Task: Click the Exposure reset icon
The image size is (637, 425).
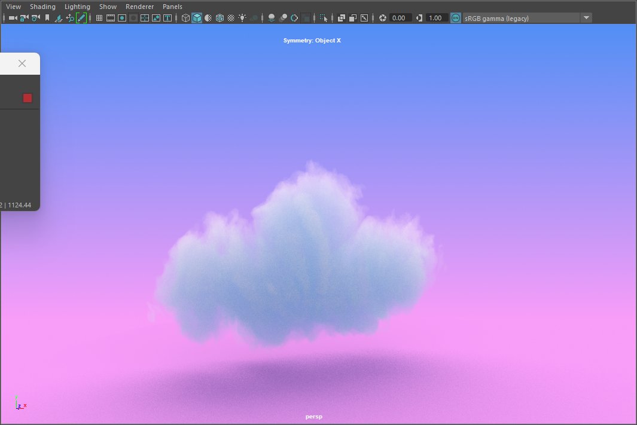Action: (383, 18)
